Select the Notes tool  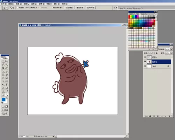[3, 92]
